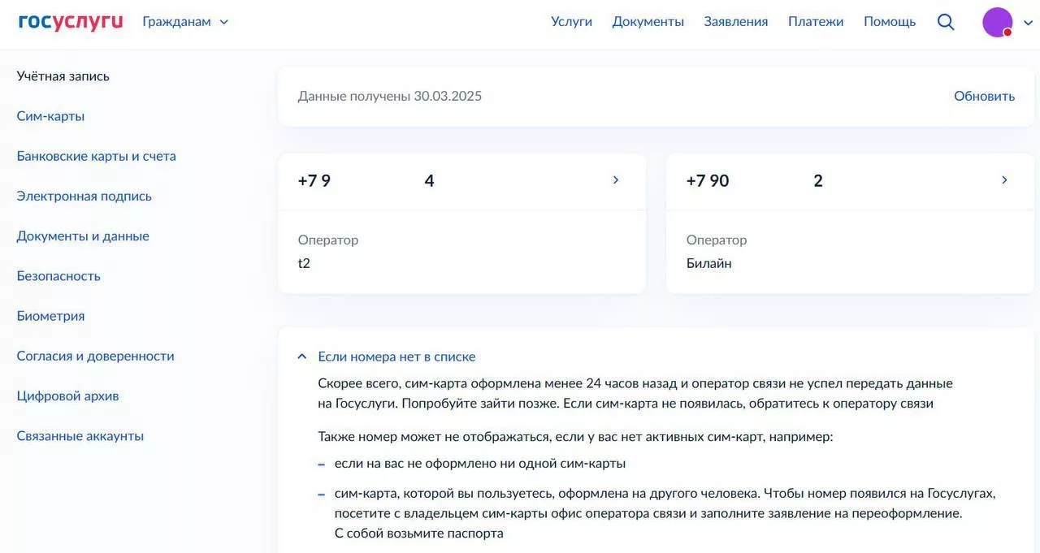
Task: Click the Госуслуги logo
Action: point(71,22)
